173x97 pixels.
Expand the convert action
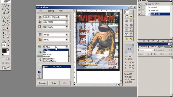(x=149, y=7)
